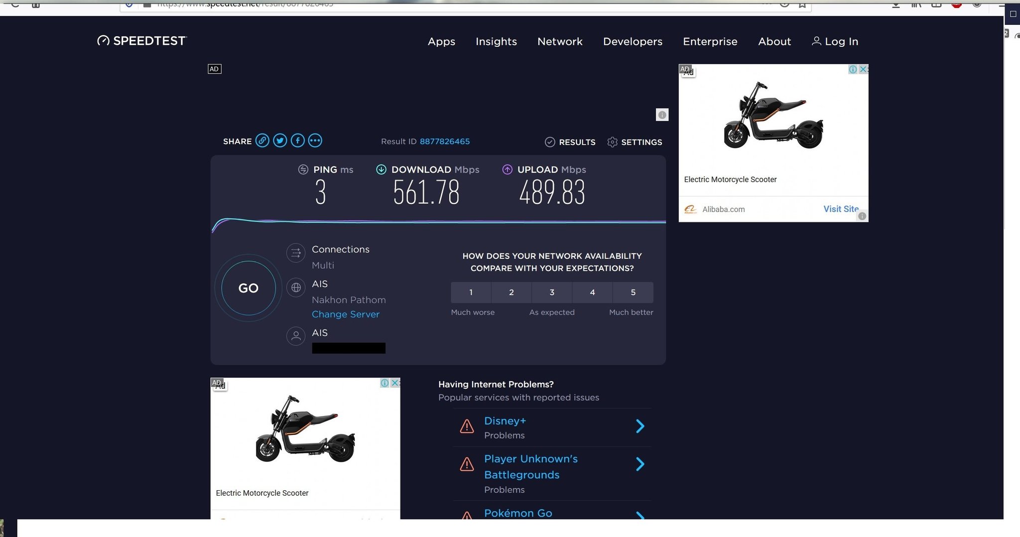Open the Pokémon Go link
The width and height of the screenshot is (1020, 537).
pos(518,513)
